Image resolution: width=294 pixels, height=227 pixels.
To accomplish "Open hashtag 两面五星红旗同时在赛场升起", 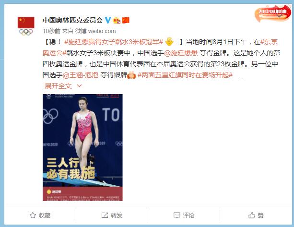I will tap(185, 75).
